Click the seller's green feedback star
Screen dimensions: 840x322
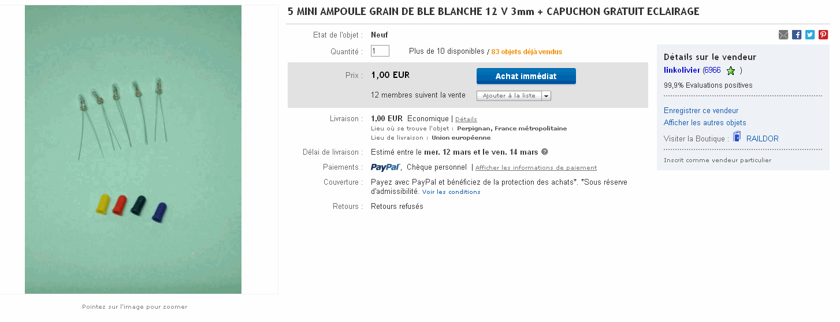tap(731, 71)
